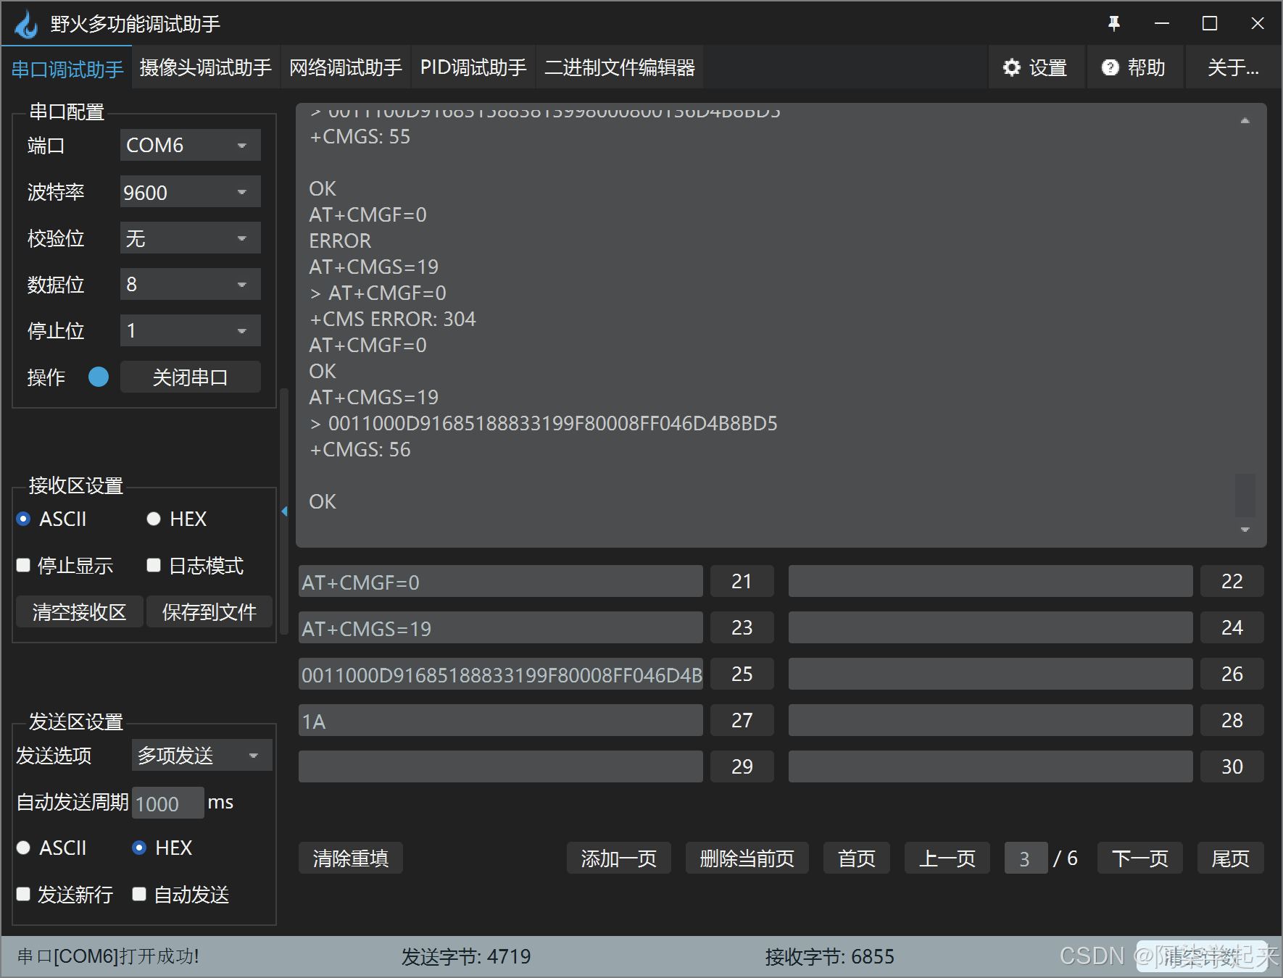Click send button 24

pos(1232,627)
